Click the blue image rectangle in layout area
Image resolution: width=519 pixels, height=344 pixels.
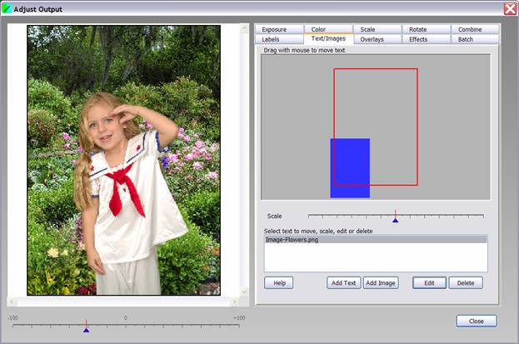pyautogui.click(x=350, y=168)
